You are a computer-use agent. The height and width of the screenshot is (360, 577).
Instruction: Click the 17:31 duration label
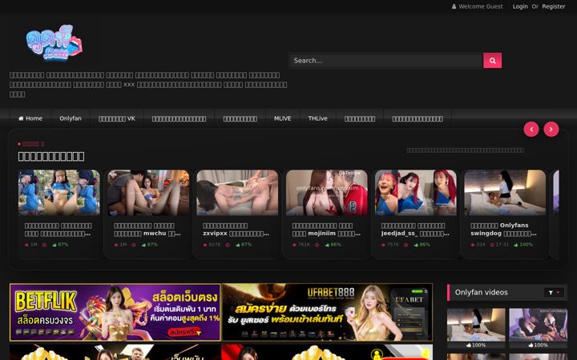click(500, 245)
